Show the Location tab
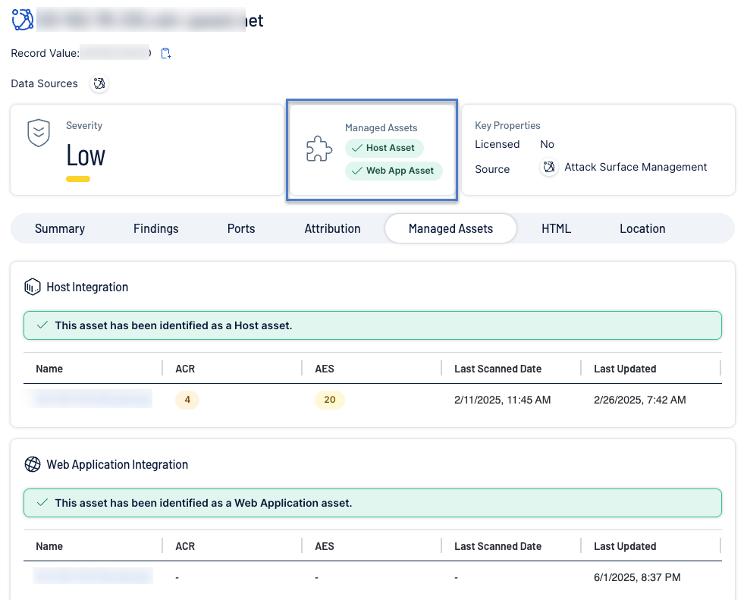This screenshot has width=747, height=600. pyautogui.click(x=642, y=228)
